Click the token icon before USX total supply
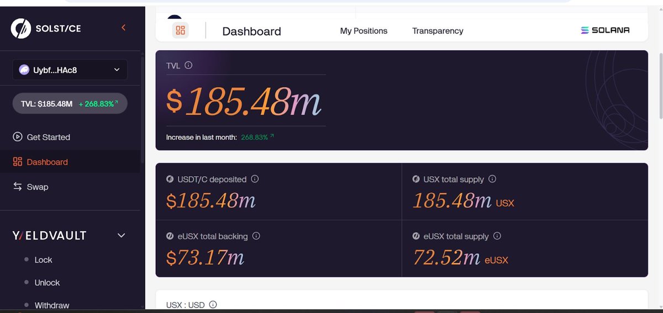 coord(417,179)
